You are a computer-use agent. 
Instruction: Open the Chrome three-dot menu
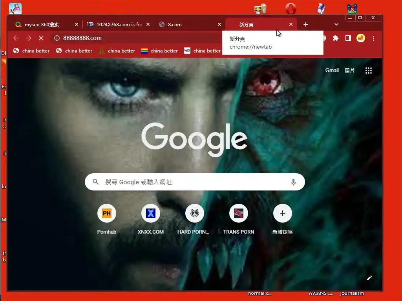pyautogui.click(x=374, y=38)
